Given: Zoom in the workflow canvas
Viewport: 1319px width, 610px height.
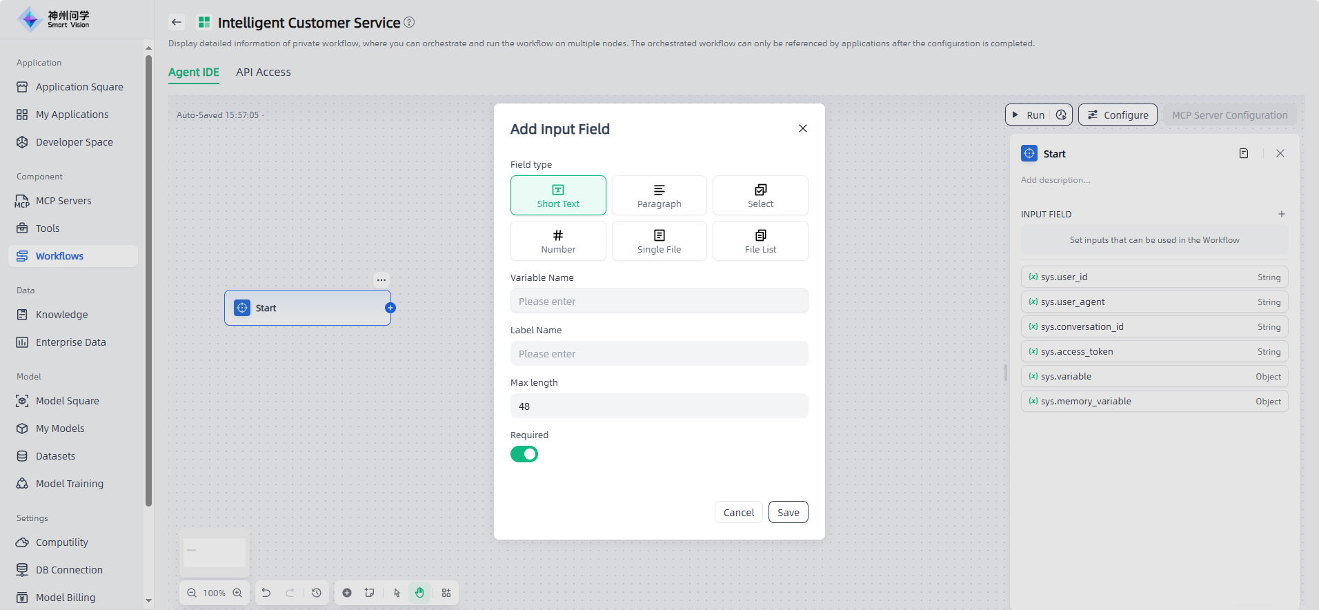Looking at the screenshot, I should (237, 593).
